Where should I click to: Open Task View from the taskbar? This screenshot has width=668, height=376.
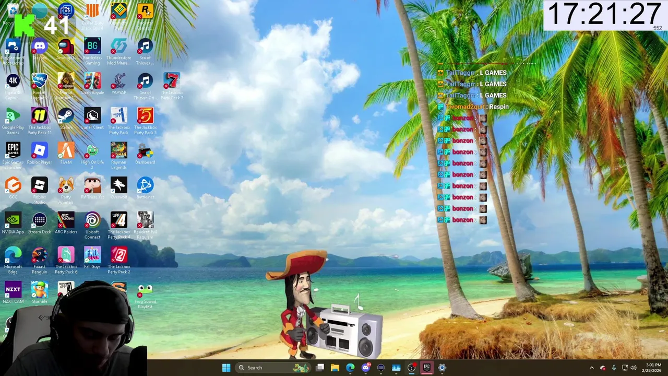click(320, 368)
